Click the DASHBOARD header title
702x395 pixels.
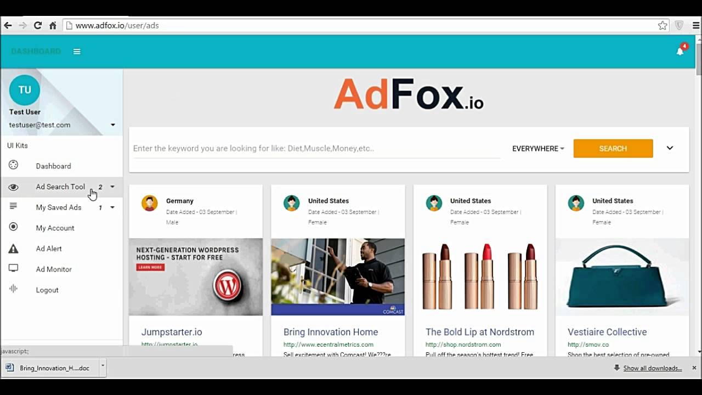[x=36, y=51]
